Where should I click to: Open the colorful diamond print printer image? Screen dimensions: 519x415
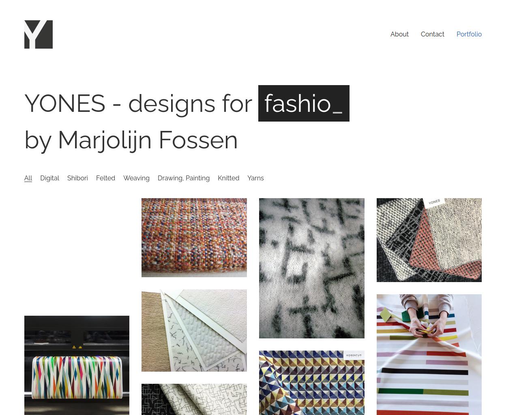click(x=77, y=365)
